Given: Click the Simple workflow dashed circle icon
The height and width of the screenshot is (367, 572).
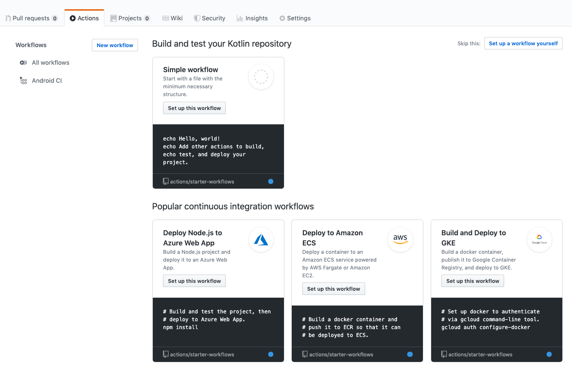Looking at the screenshot, I should [x=261, y=77].
